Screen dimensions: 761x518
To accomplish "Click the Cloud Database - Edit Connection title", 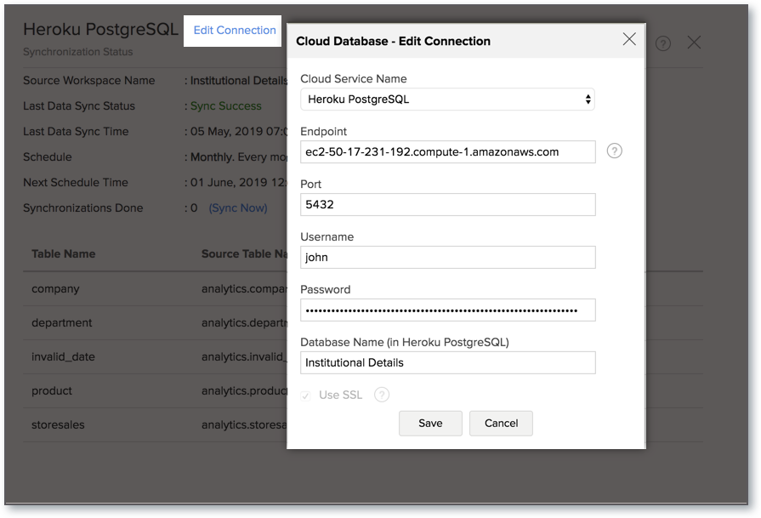I will pos(393,42).
